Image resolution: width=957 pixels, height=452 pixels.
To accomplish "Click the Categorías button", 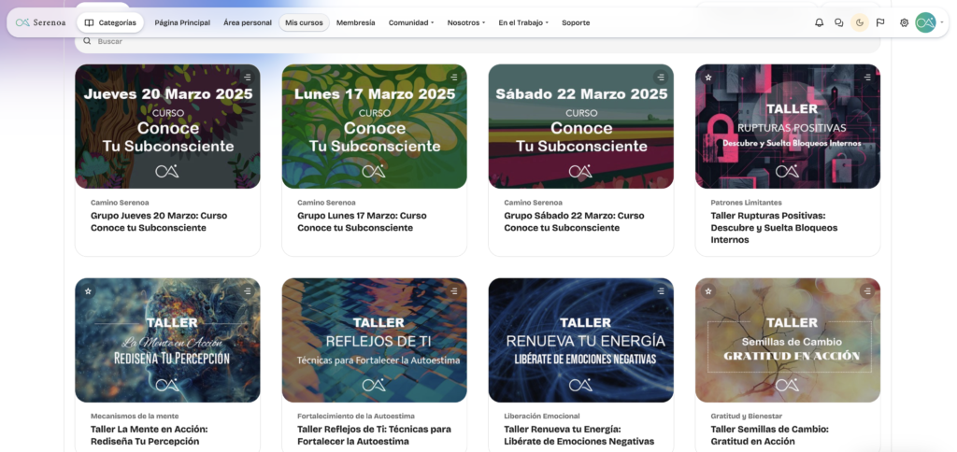I will [110, 22].
